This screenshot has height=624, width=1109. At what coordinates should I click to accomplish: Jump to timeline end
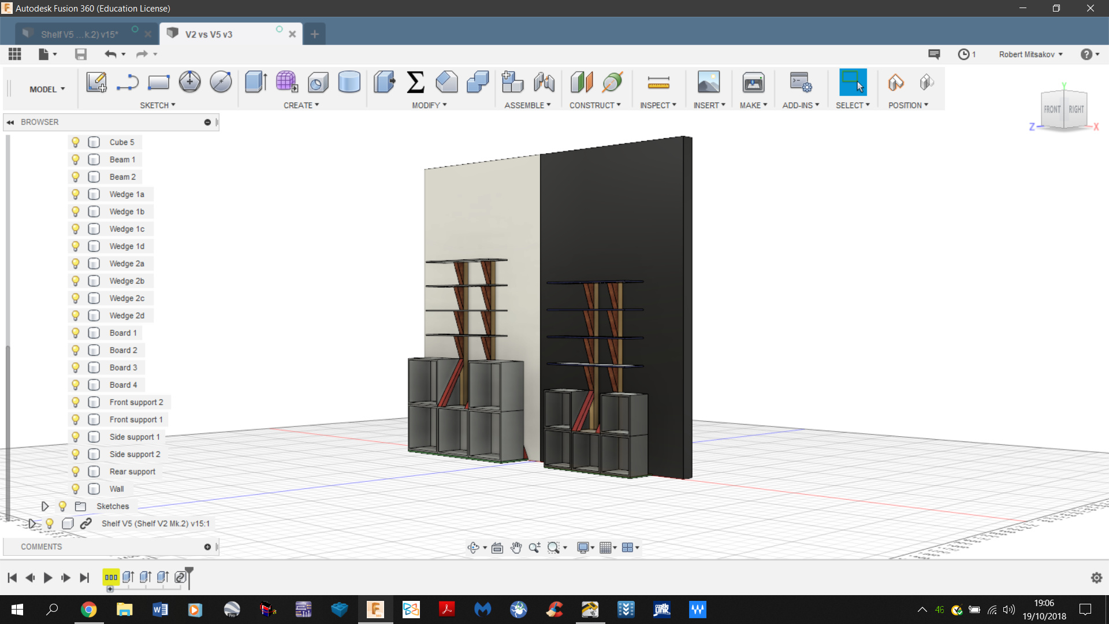(x=84, y=578)
